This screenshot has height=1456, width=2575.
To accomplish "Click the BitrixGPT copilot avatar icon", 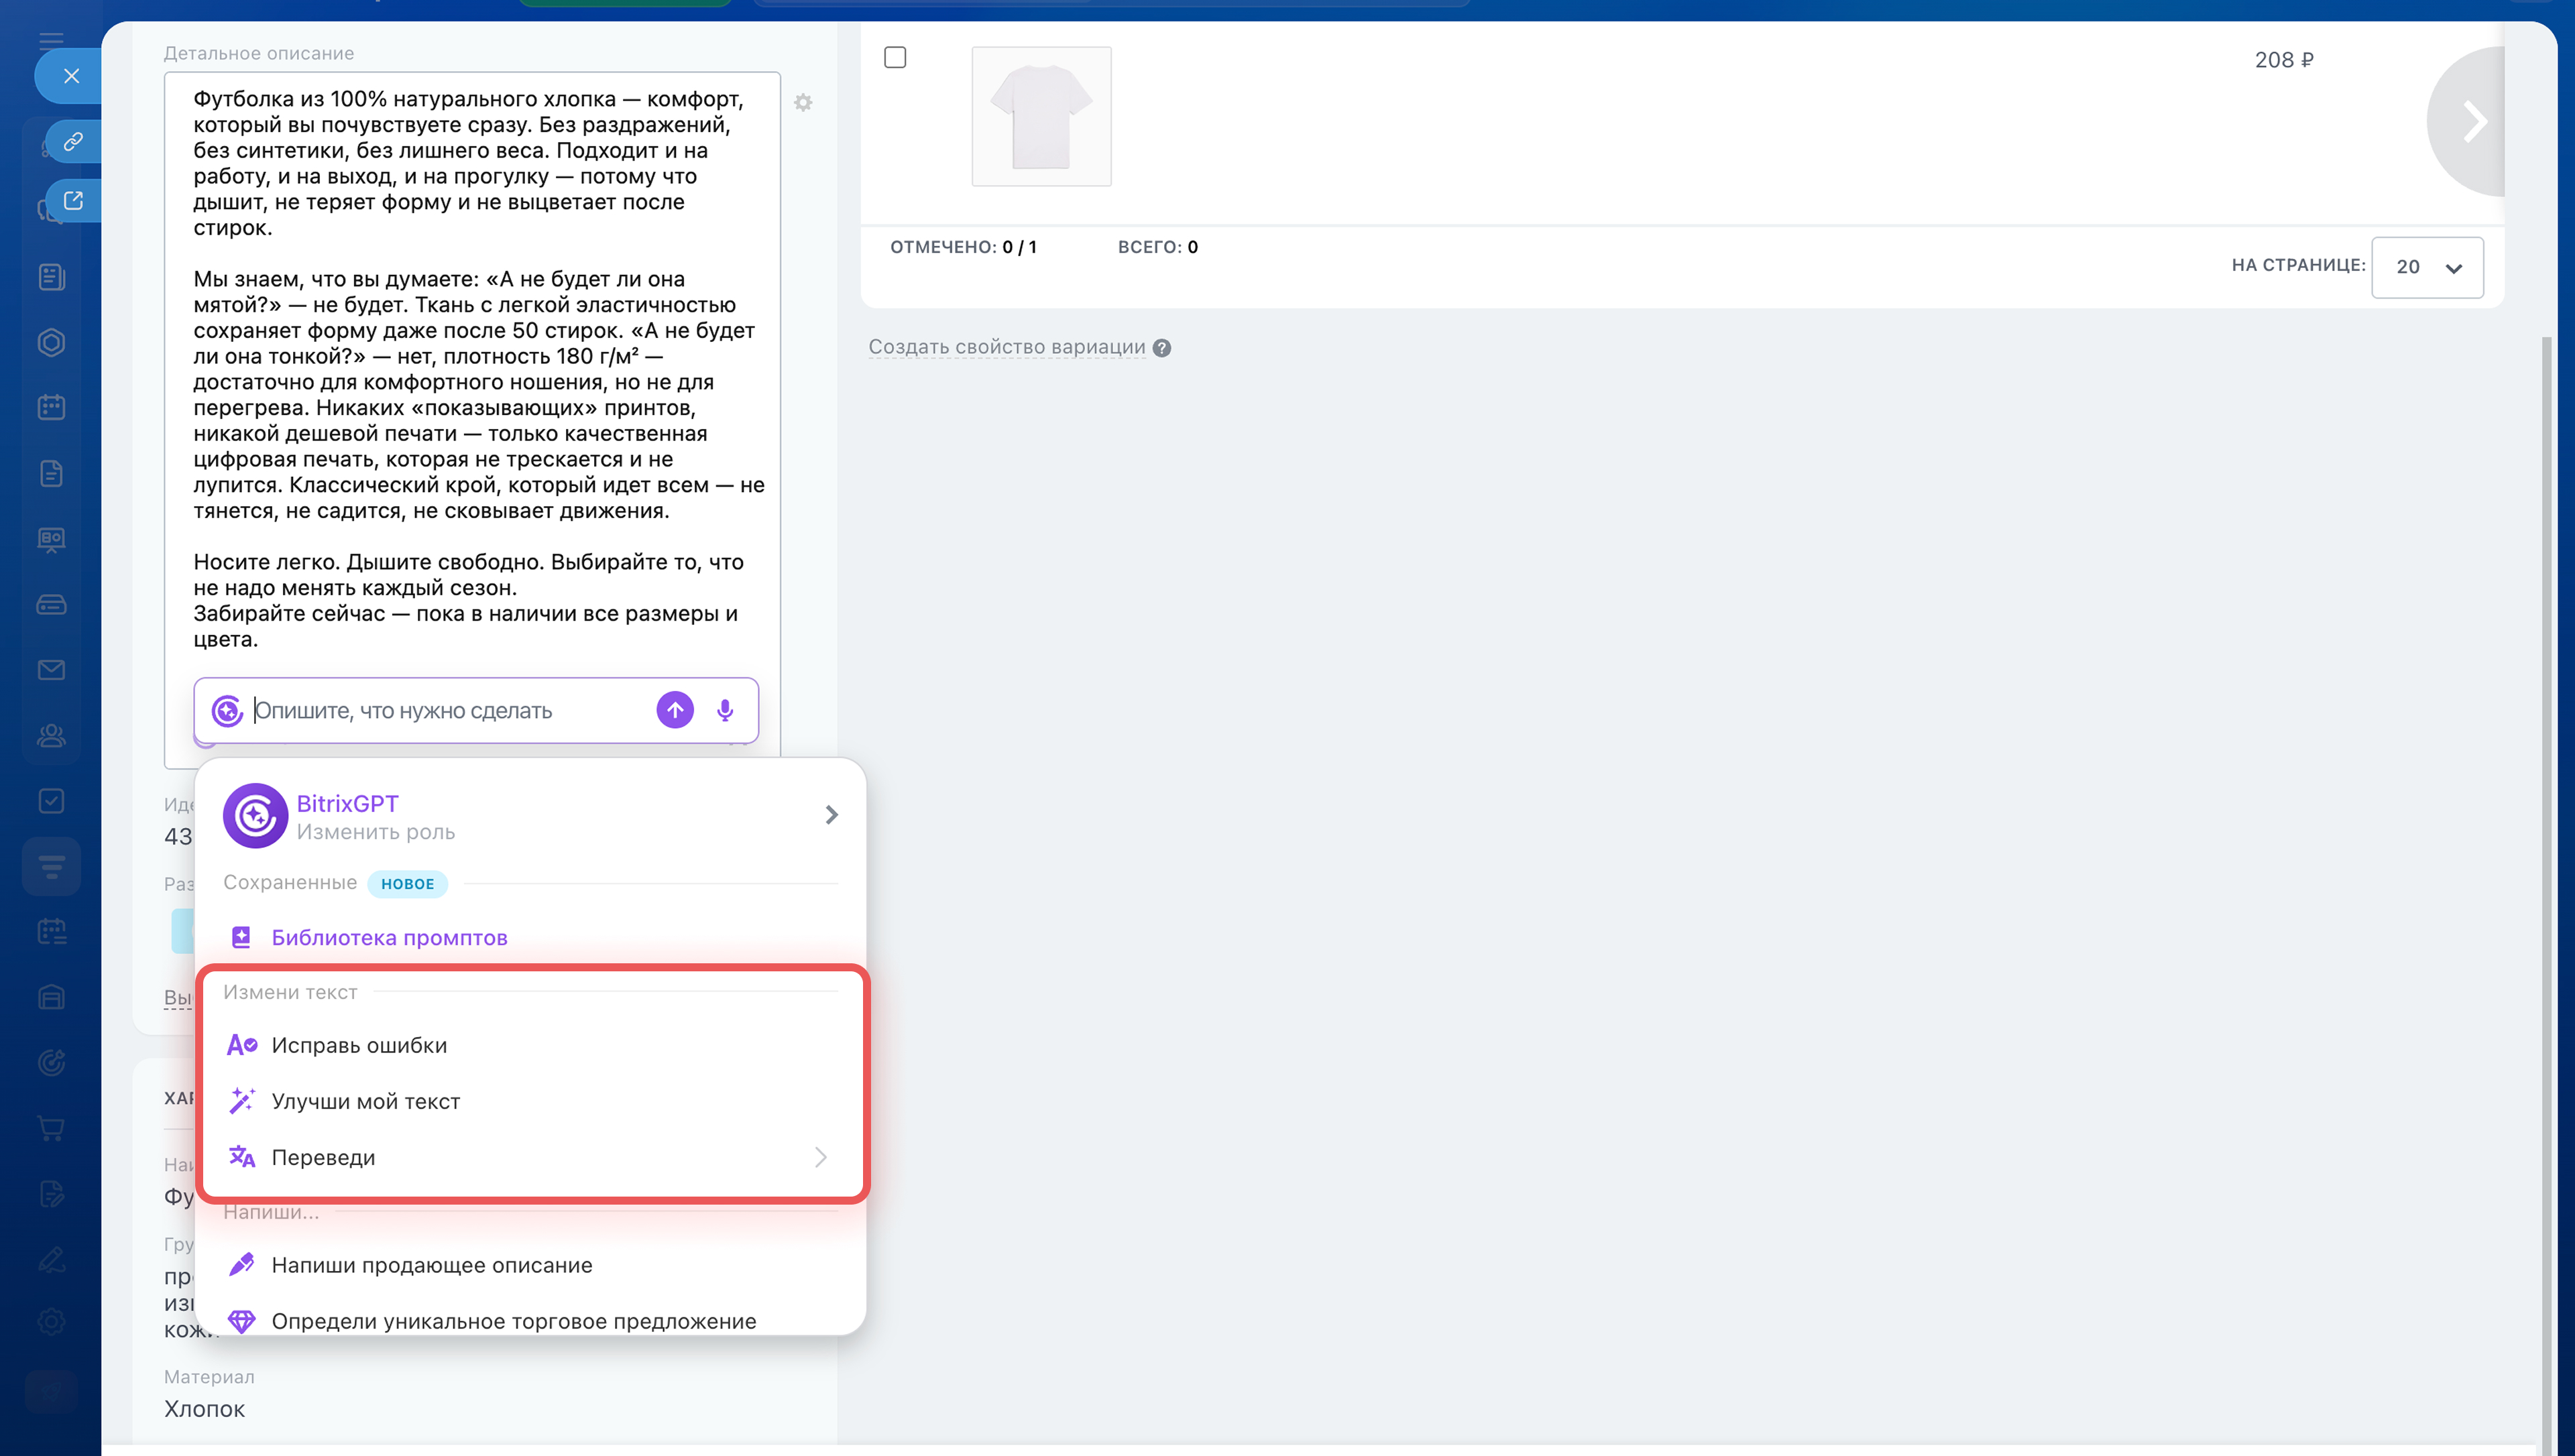I will pyautogui.click(x=255, y=815).
